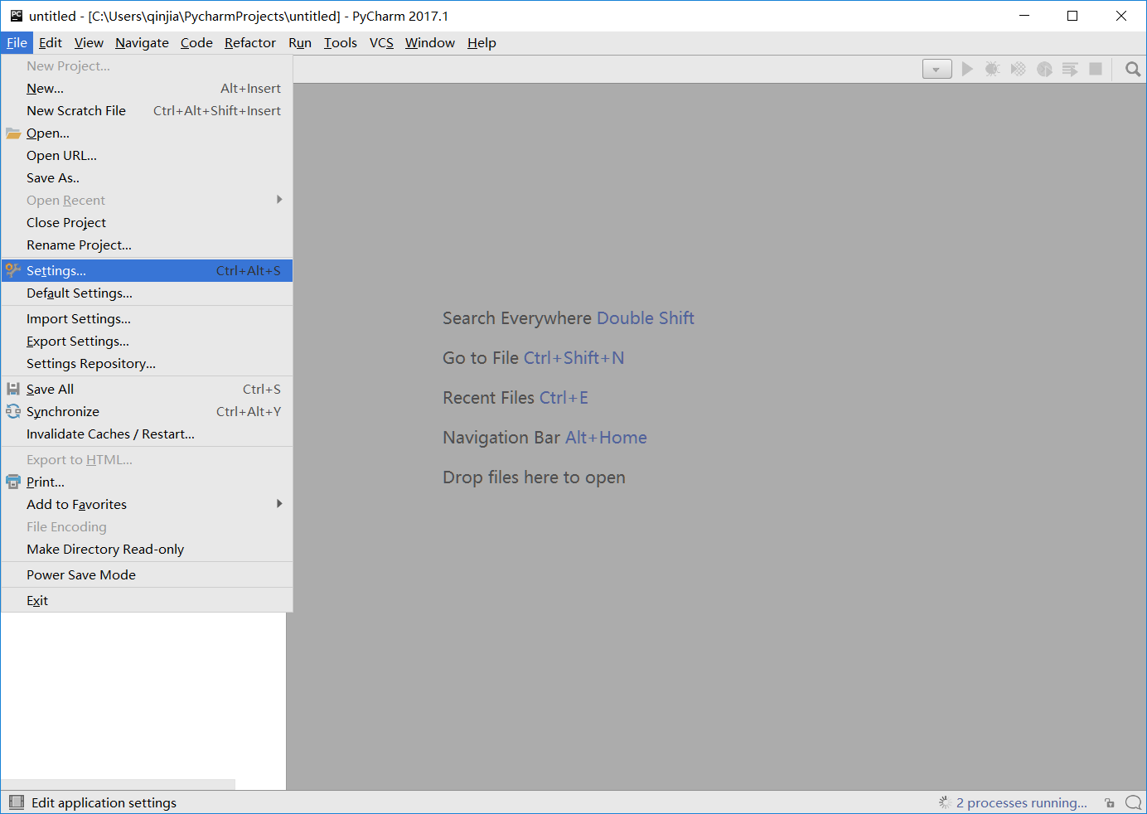Open Event Log via status bar bubble icon

pos(1134,802)
